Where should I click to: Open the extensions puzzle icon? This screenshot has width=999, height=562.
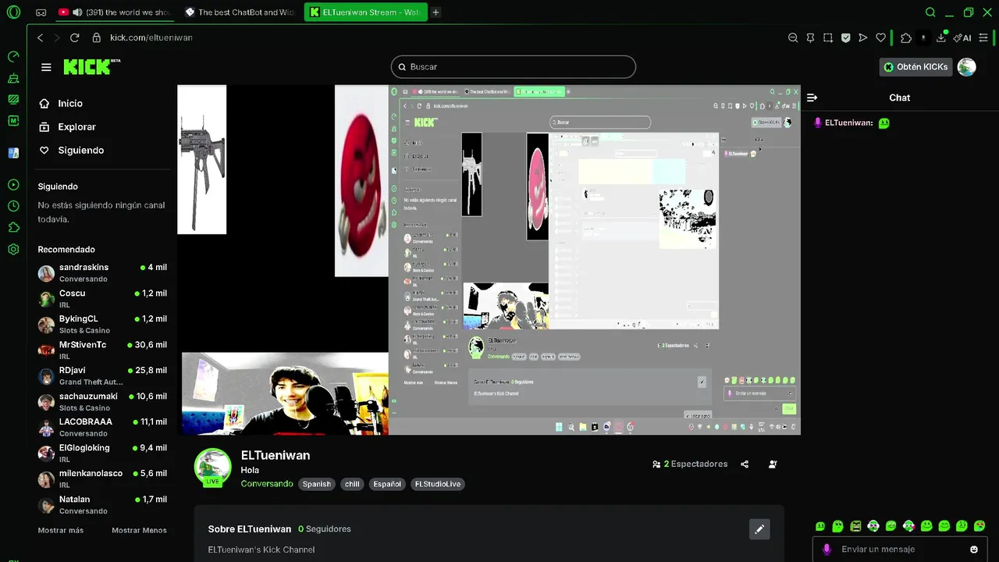(906, 37)
